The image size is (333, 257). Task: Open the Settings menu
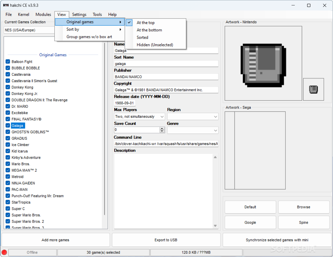(x=79, y=15)
